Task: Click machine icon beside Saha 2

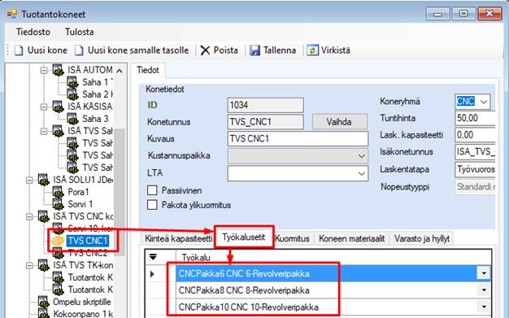Action: [72, 94]
